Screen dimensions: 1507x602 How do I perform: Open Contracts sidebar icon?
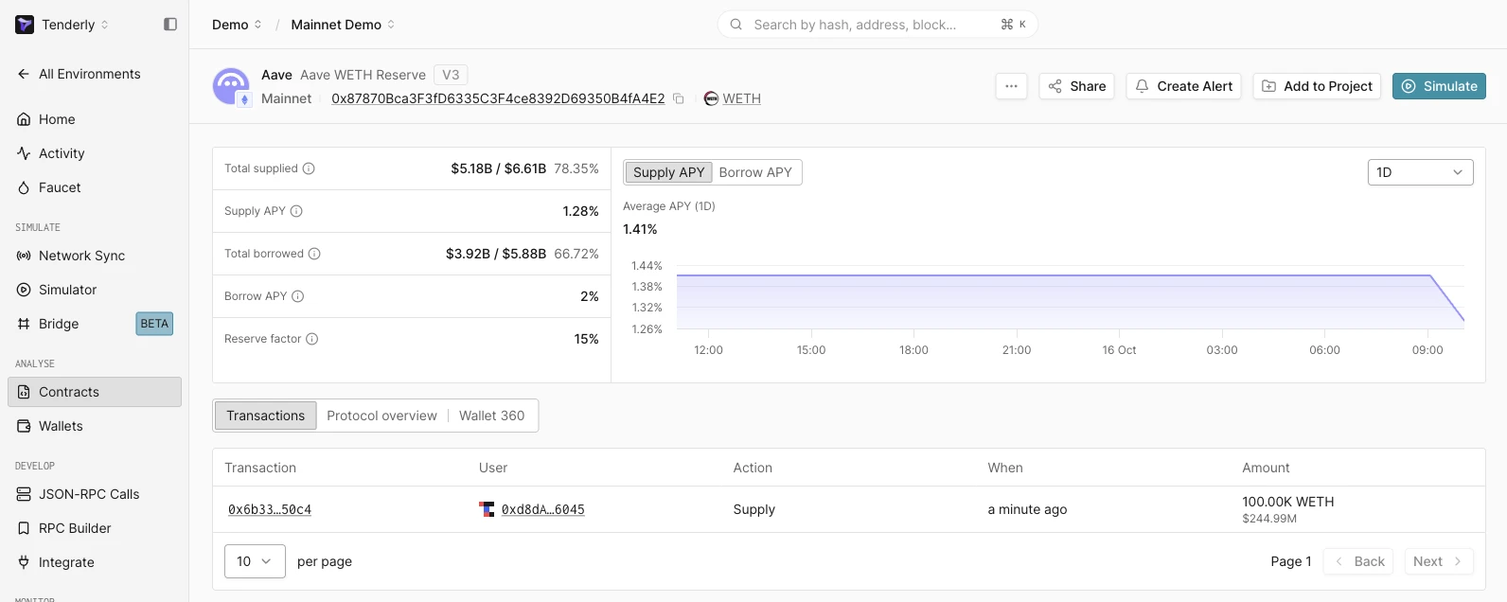[x=24, y=392]
